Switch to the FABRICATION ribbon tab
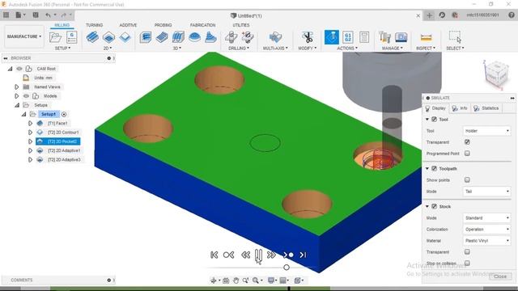The width and height of the screenshot is (518, 291). [202, 25]
